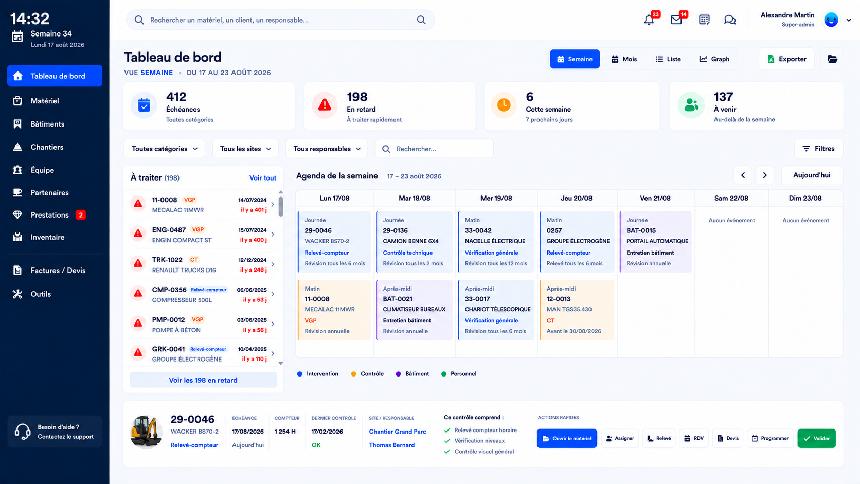Expand user menu chevron beside avatar

[849, 20]
